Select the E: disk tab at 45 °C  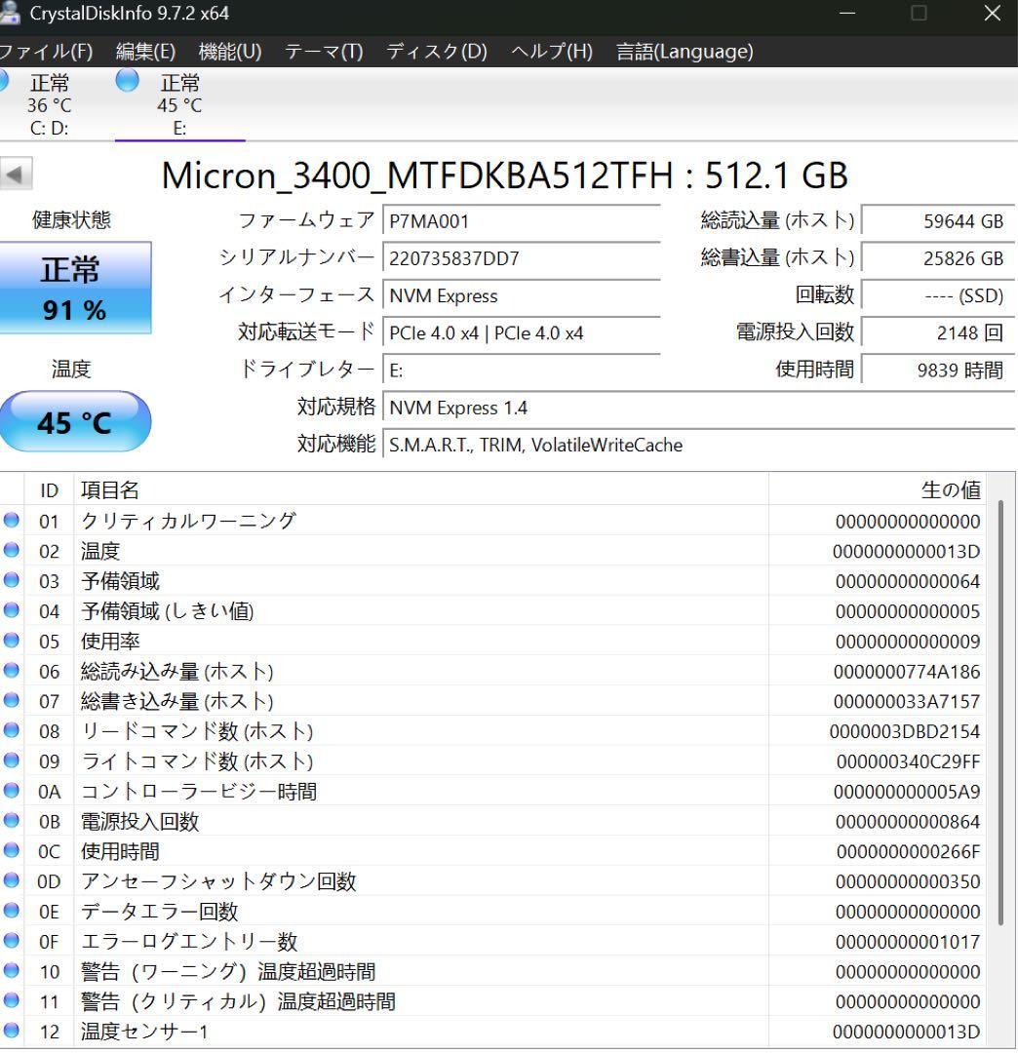179,104
